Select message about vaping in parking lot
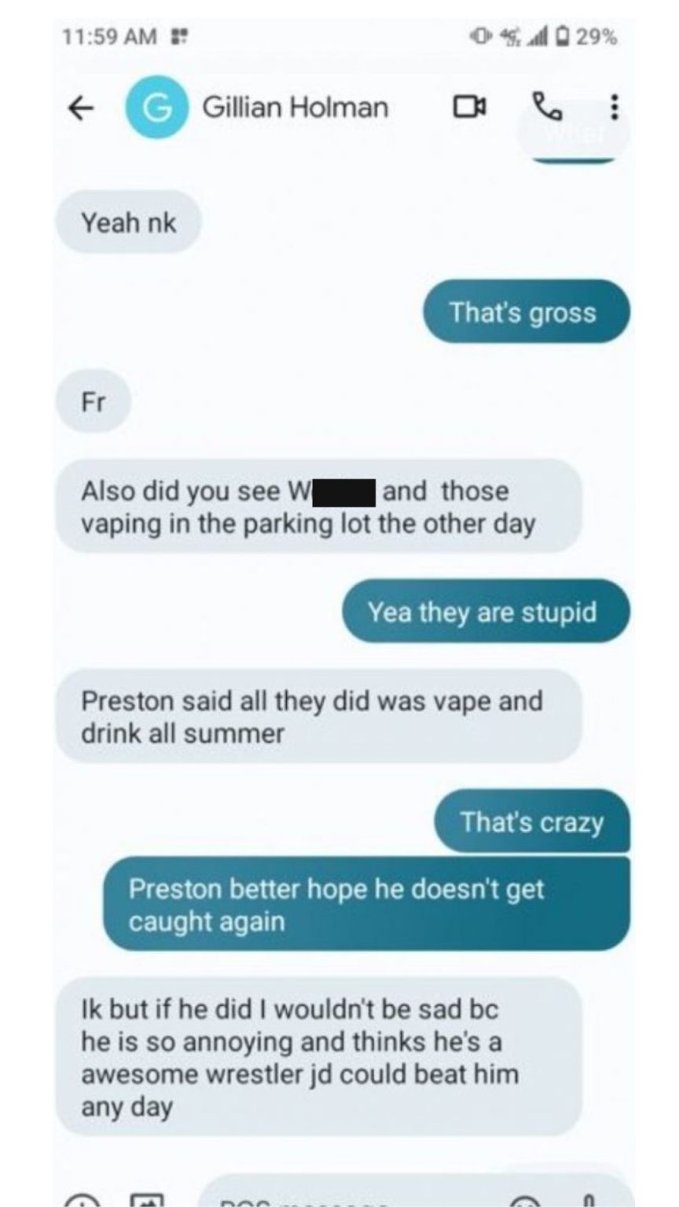Image resolution: width=679 pixels, height=1207 pixels. pyautogui.click(x=318, y=507)
